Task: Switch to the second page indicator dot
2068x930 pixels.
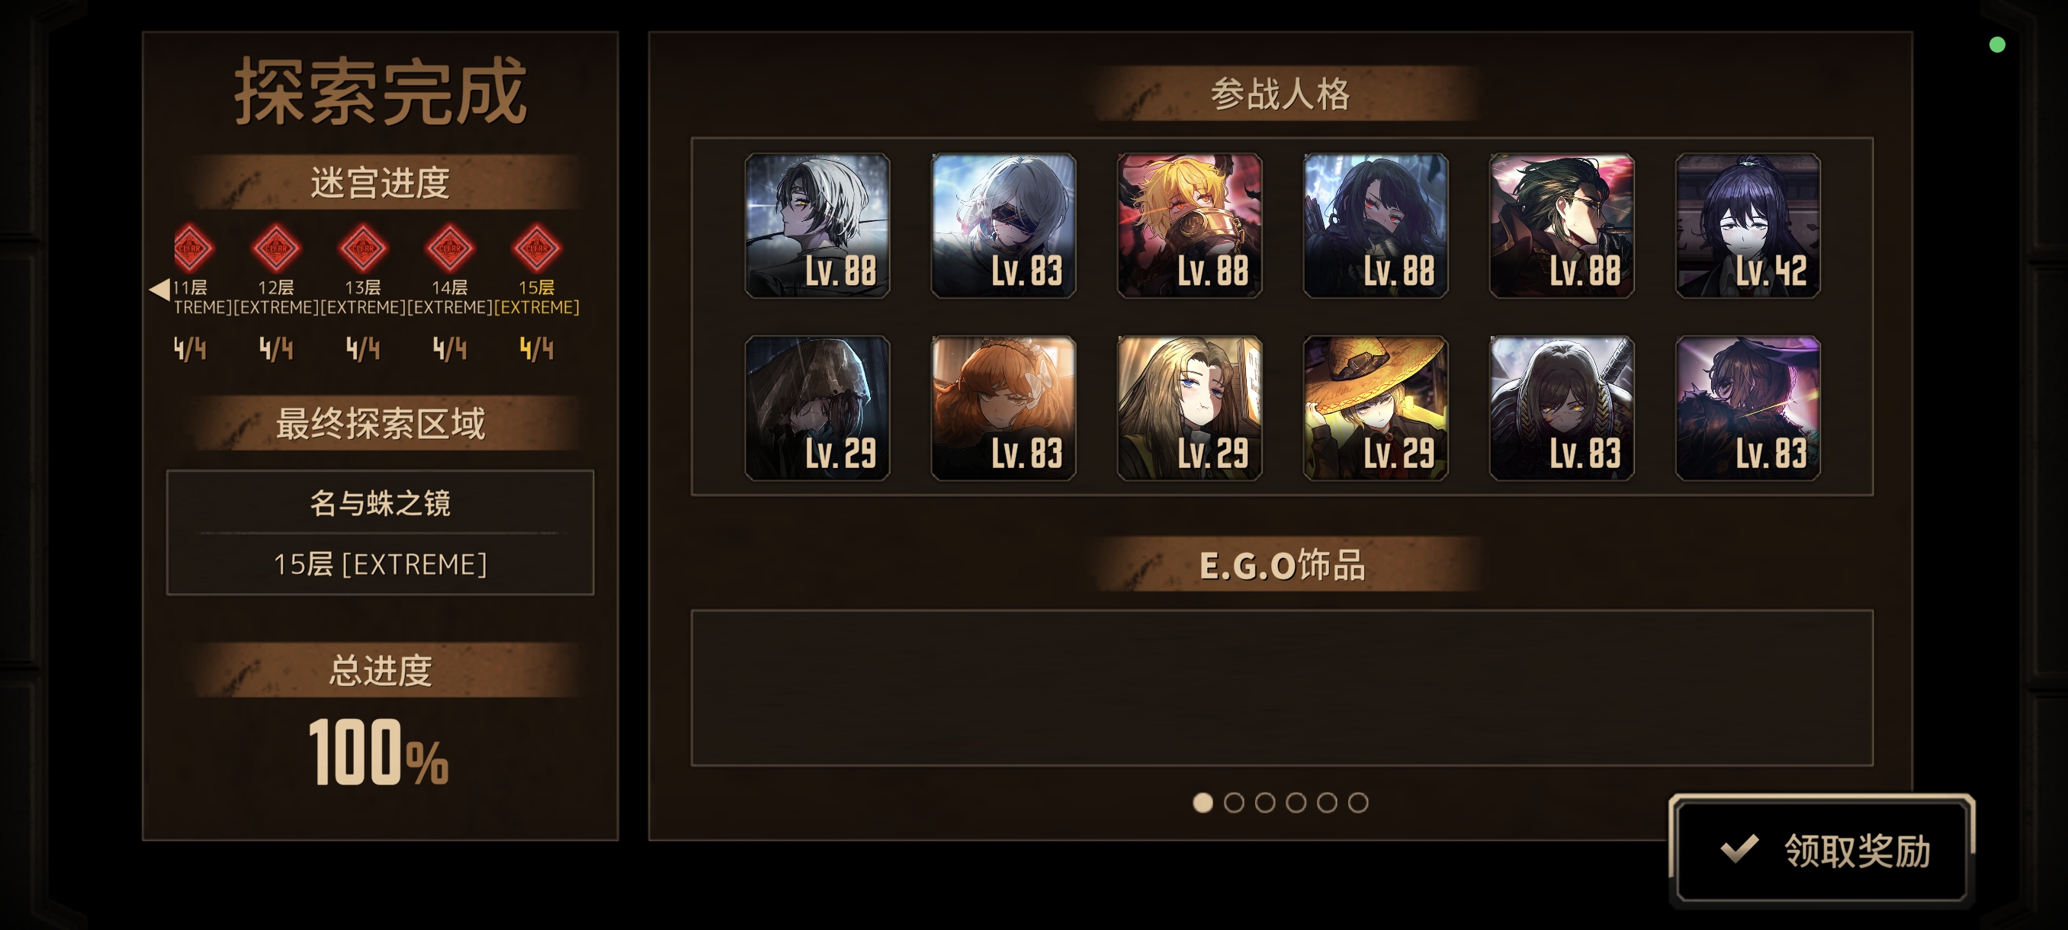Action: point(1234,803)
